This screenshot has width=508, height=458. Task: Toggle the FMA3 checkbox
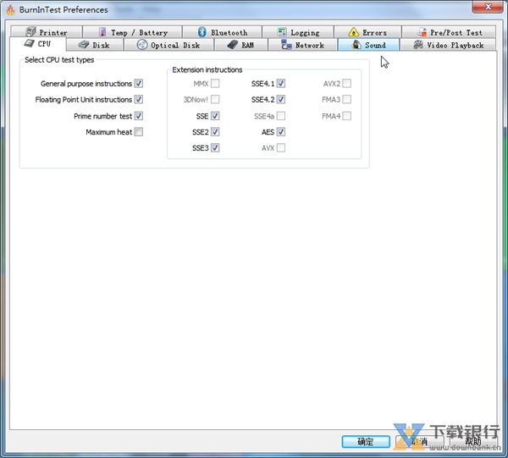346,99
